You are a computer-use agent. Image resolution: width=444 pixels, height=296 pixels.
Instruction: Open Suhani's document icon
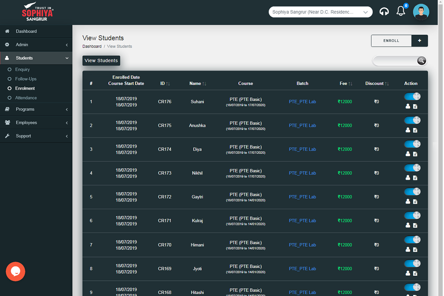point(415,107)
